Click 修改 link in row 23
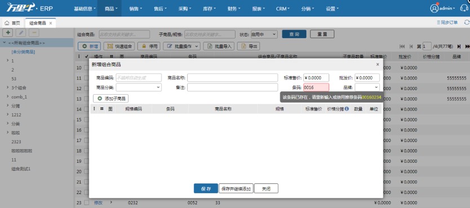The image size is (470, 208). [98, 203]
